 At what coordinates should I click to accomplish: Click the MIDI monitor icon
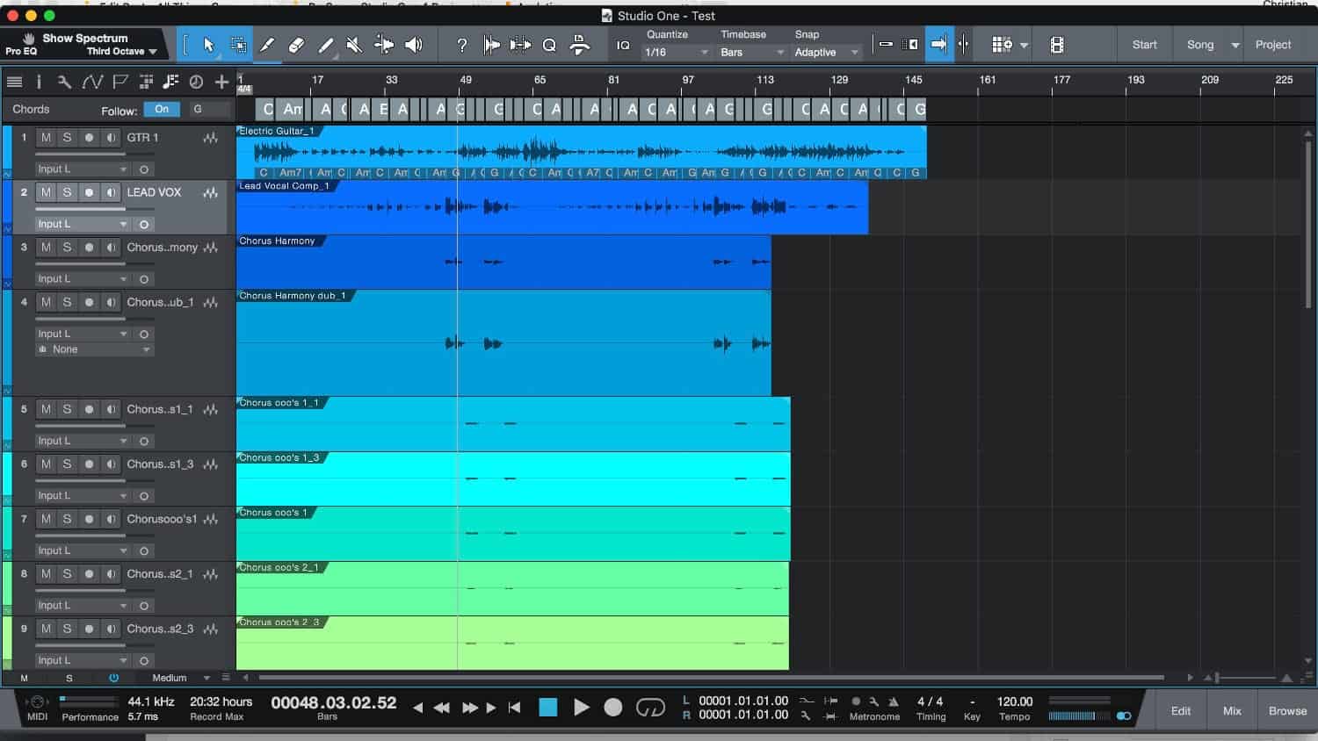(37, 701)
